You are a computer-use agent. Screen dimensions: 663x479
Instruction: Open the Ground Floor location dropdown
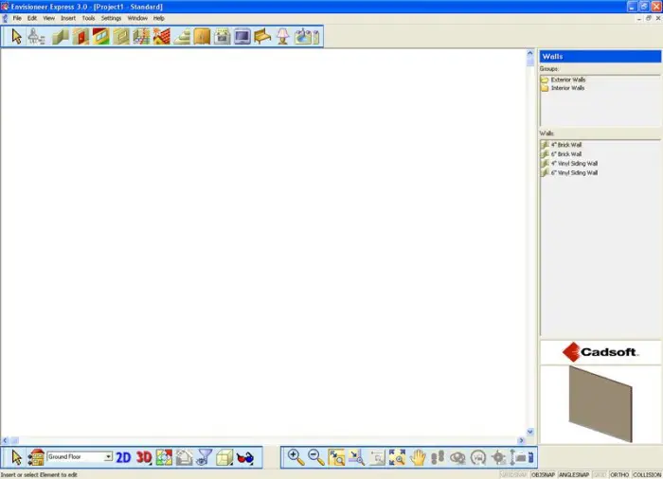click(x=108, y=457)
